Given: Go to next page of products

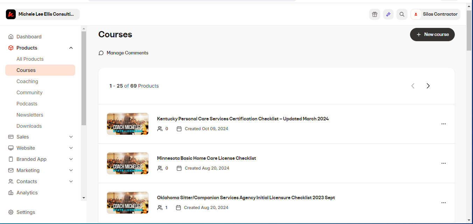Looking at the screenshot, I should 428,86.
